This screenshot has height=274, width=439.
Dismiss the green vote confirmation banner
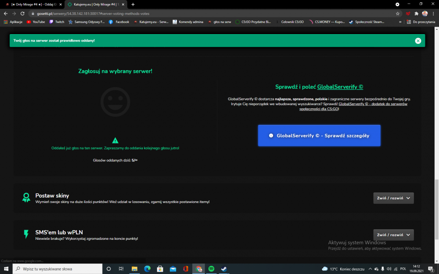pos(418,41)
